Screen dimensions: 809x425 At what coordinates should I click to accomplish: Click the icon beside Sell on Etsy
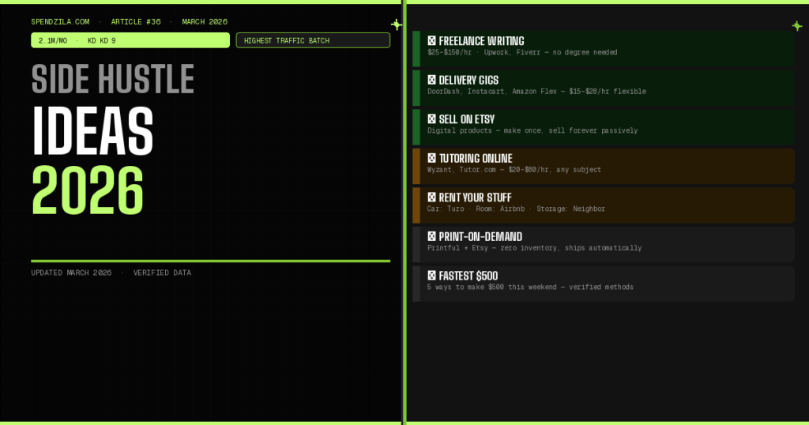431,119
